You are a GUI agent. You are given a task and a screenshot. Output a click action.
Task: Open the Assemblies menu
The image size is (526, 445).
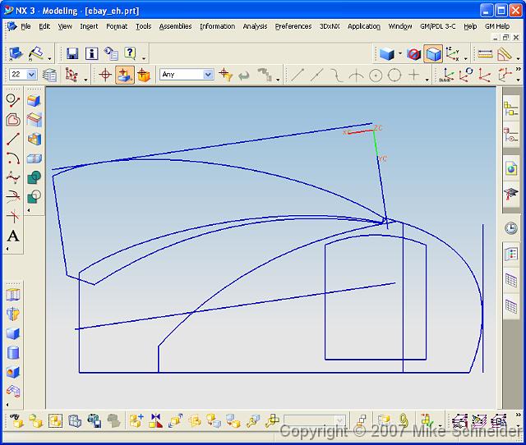(x=175, y=26)
